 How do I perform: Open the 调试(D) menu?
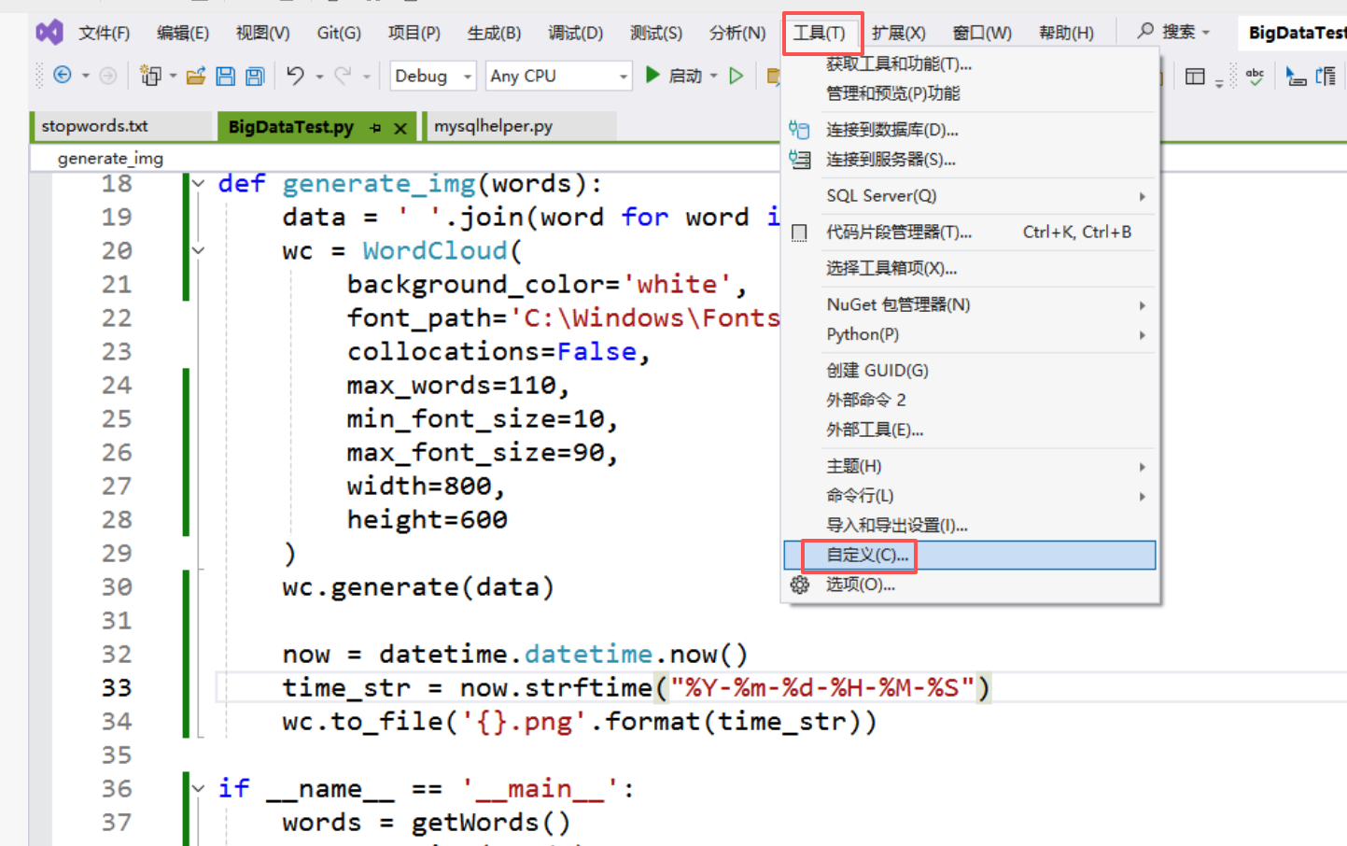click(x=575, y=33)
